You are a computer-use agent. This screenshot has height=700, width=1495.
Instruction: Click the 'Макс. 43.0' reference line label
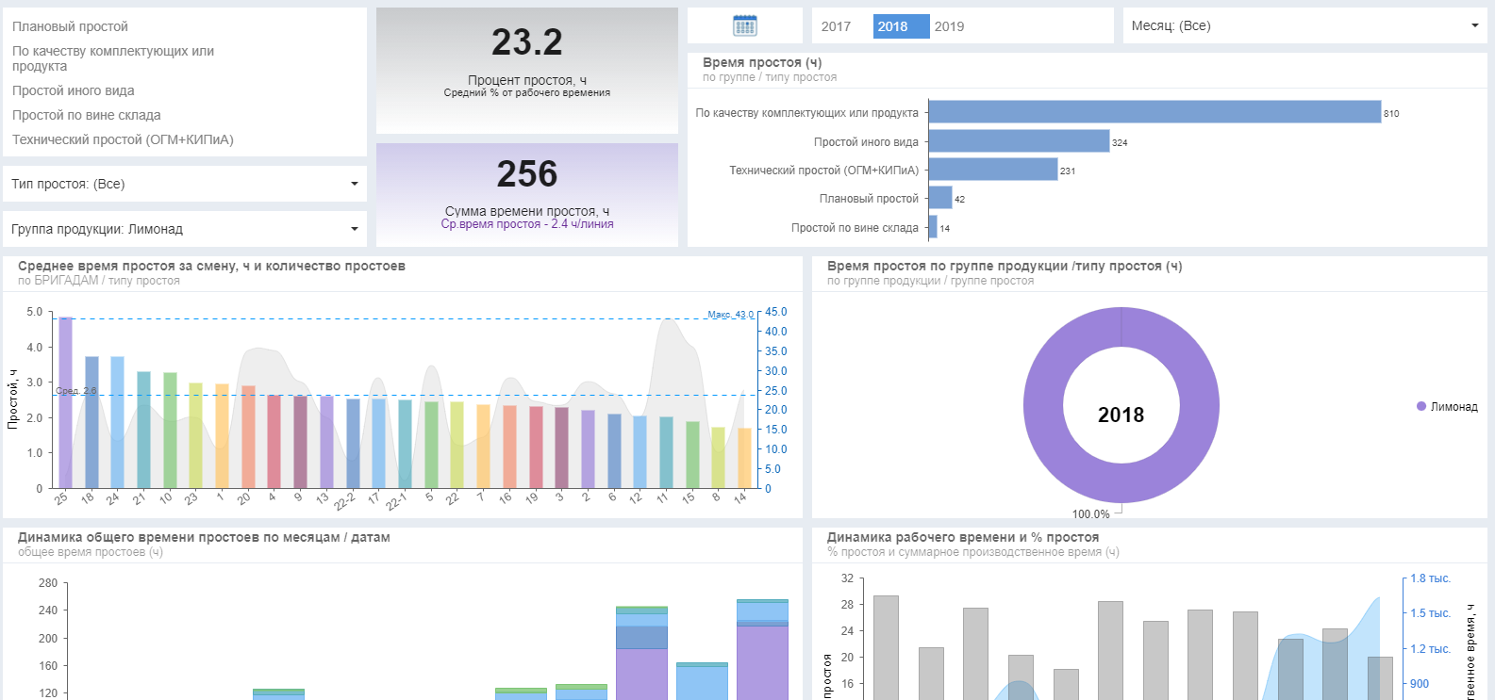click(x=730, y=314)
